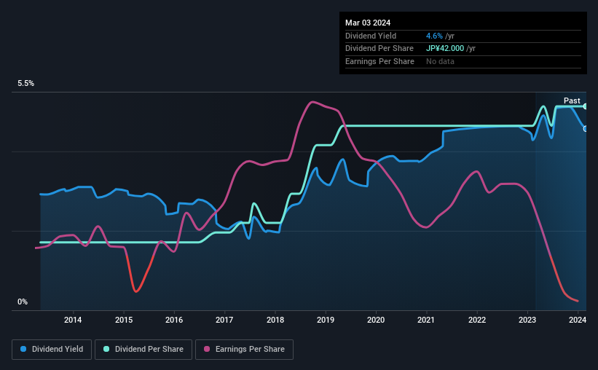The width and height of the screenshot is (598, 370).
Task: Click the 'Past' label on the chart
Action: point(572,101)
